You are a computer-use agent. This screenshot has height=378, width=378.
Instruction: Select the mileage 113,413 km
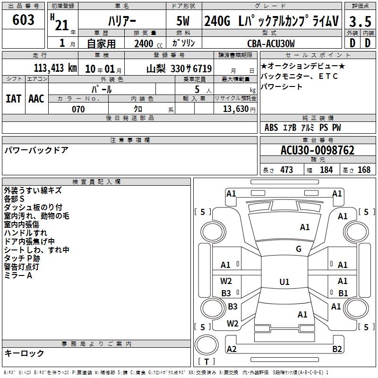coord(55,68)
